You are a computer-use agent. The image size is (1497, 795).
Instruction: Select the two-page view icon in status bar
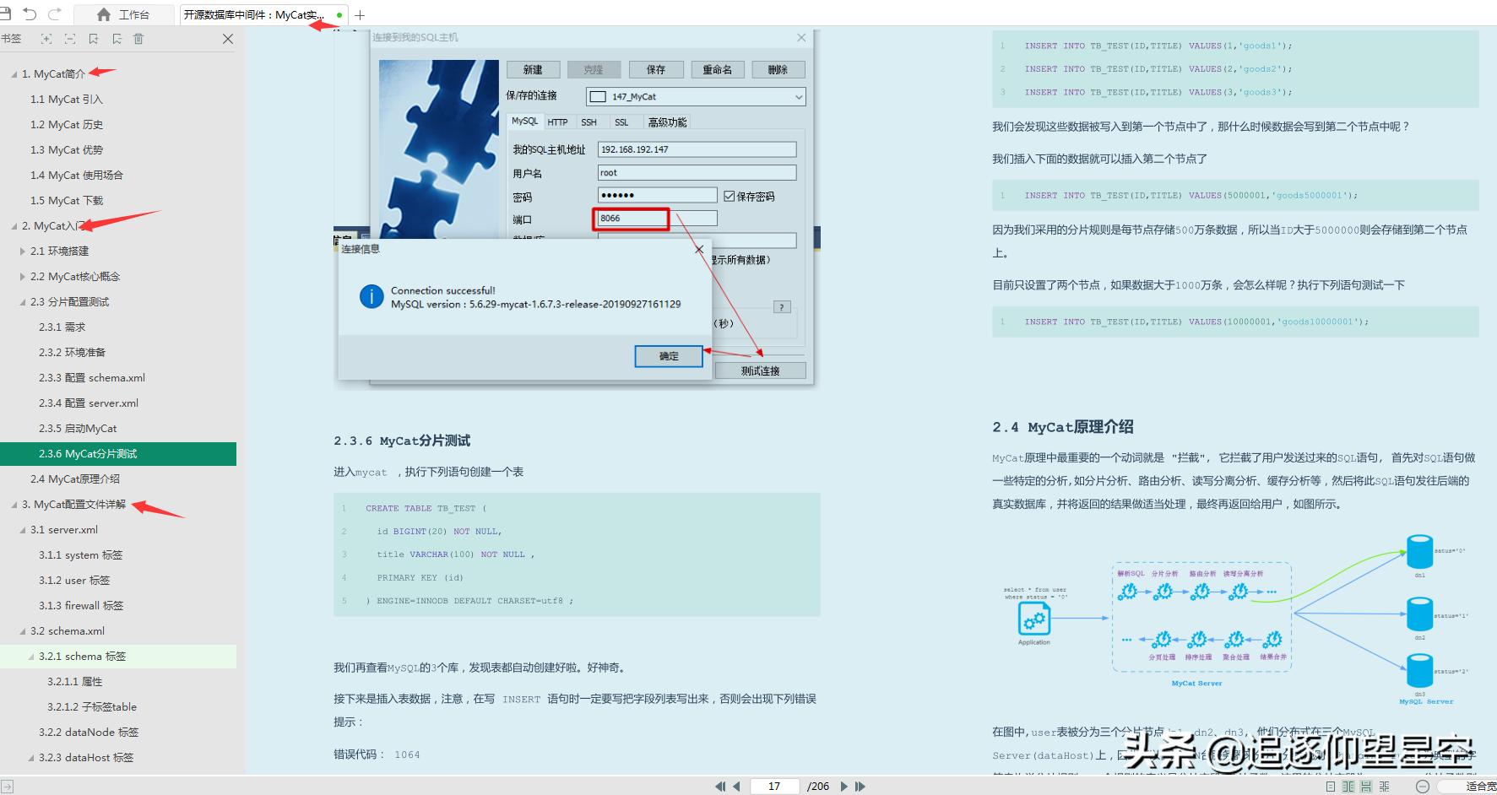1349,786
